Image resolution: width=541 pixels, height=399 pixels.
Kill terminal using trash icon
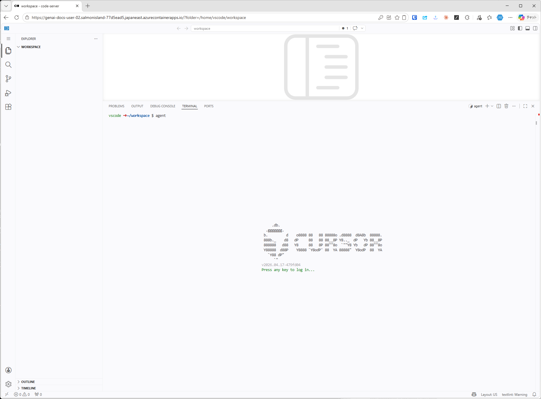click(x=506, y=106)
